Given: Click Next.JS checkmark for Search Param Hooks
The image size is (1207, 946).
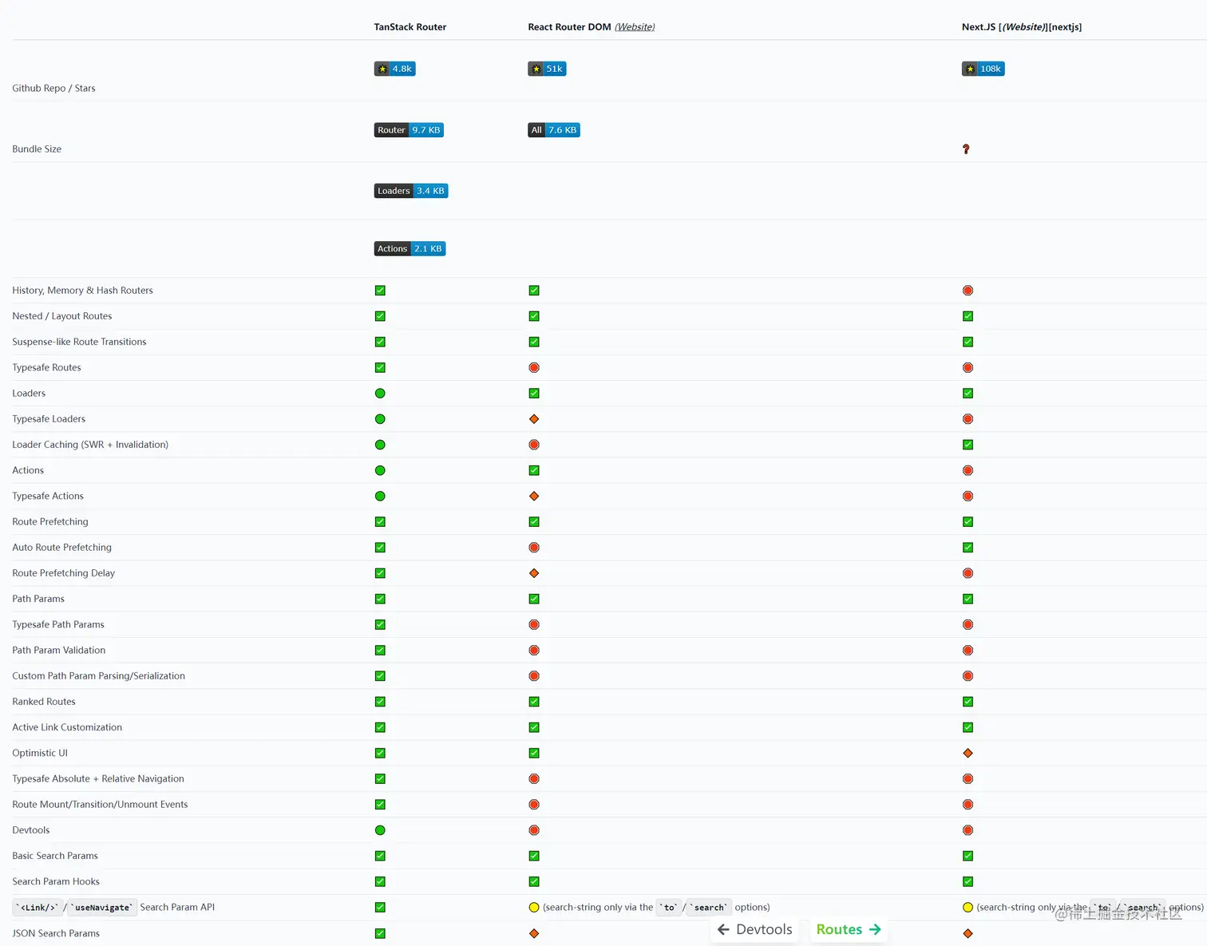Looking at the screenshot, I should pyautogui.click(x=968, y=882).
